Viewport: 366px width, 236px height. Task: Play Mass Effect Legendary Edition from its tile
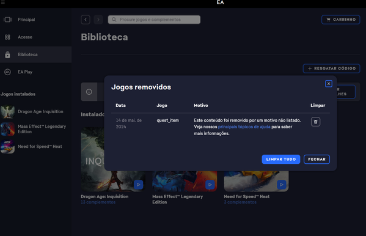click(210, 185)
